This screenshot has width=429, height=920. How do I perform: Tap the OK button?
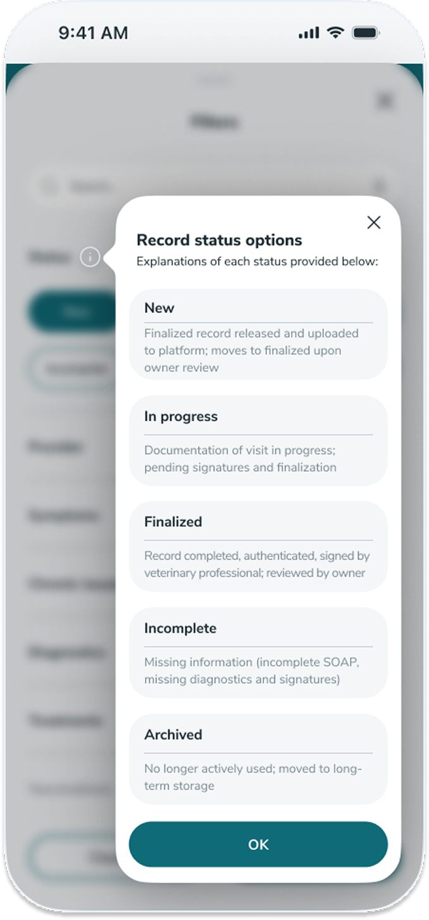[258, 844]
